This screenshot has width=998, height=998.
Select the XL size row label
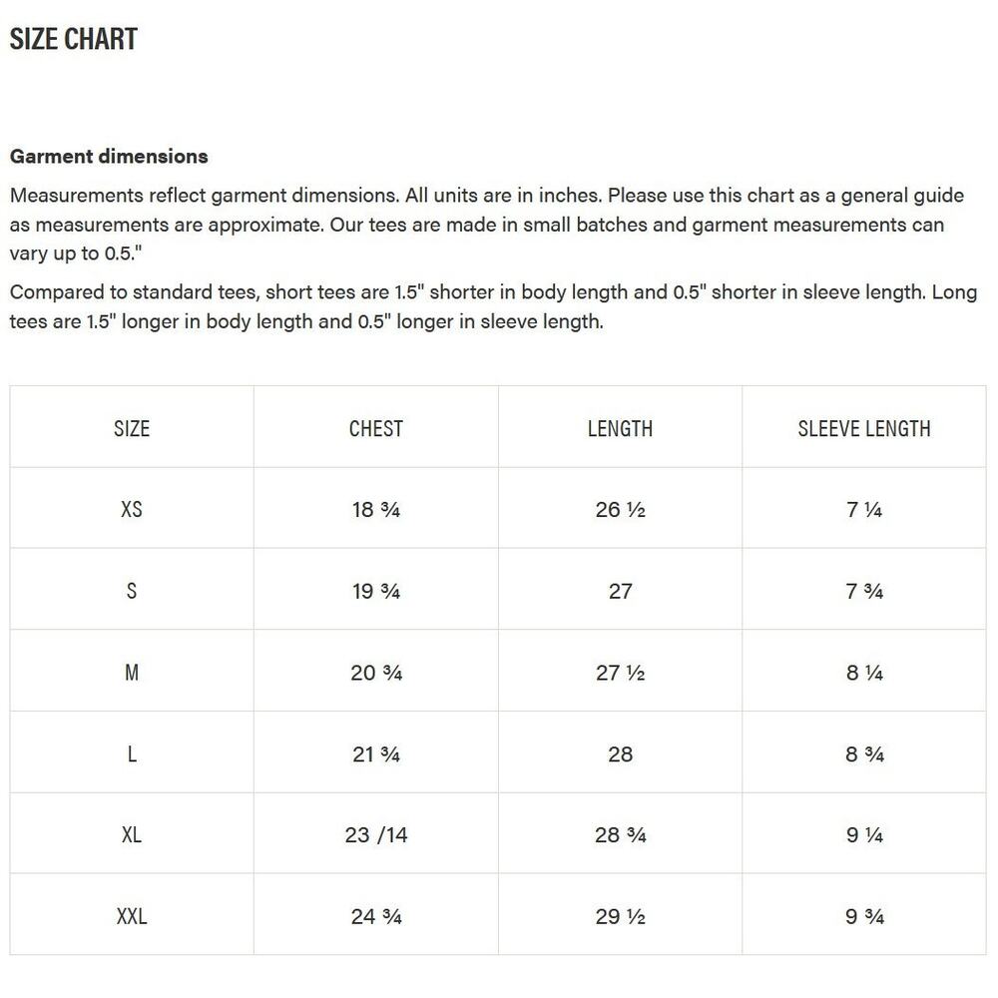(132, 835)
